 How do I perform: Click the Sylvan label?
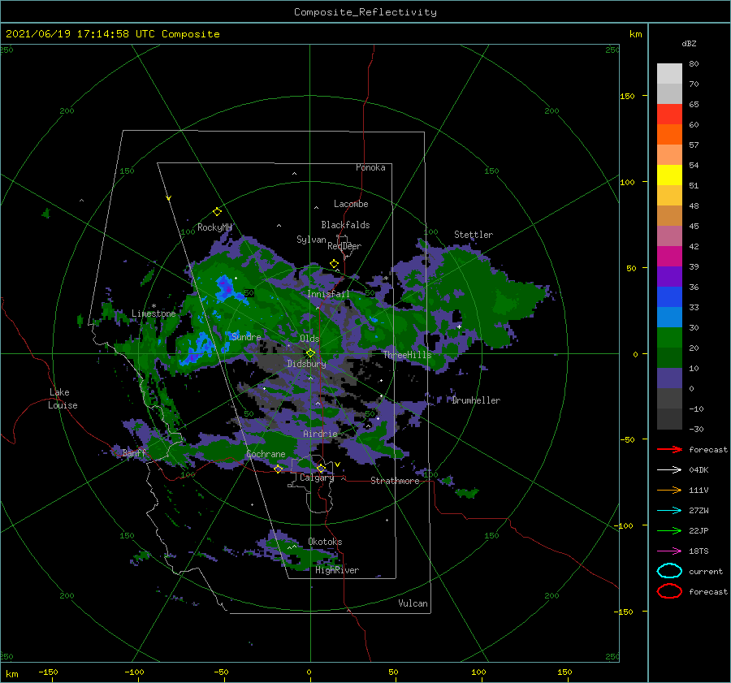point(311,240)
